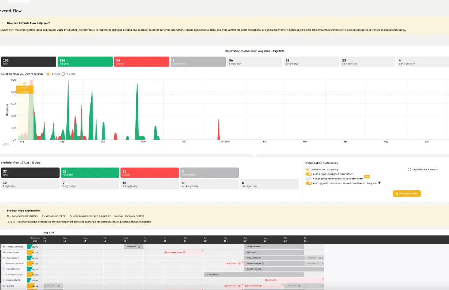Click the Marcus Tofteddahl reservation bar
The height and width of the screenshot is (290, 449).
[274, 258]
